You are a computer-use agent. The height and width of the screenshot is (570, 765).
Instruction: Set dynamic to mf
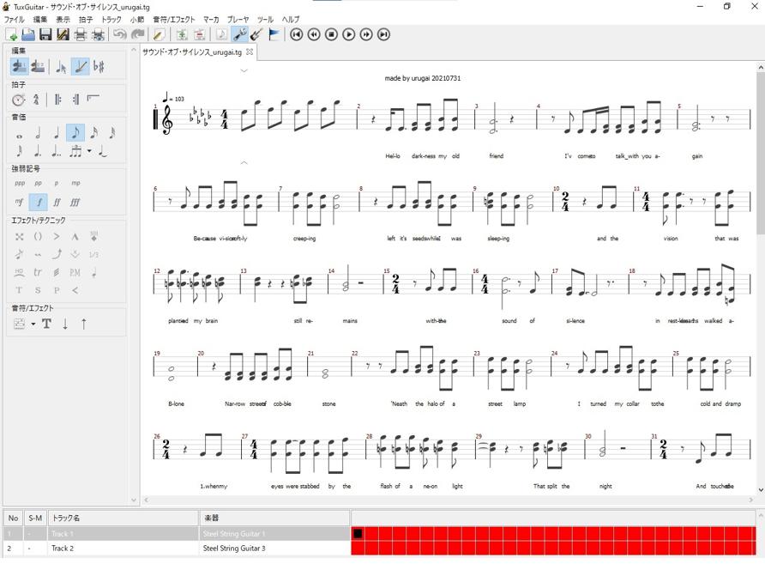tap(20, 202)
